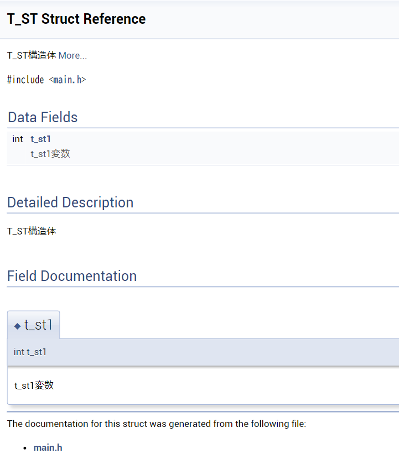399x464 pixels.
Task: Click the T_ST構造体 brief text near top
Action: coord(32,55)
